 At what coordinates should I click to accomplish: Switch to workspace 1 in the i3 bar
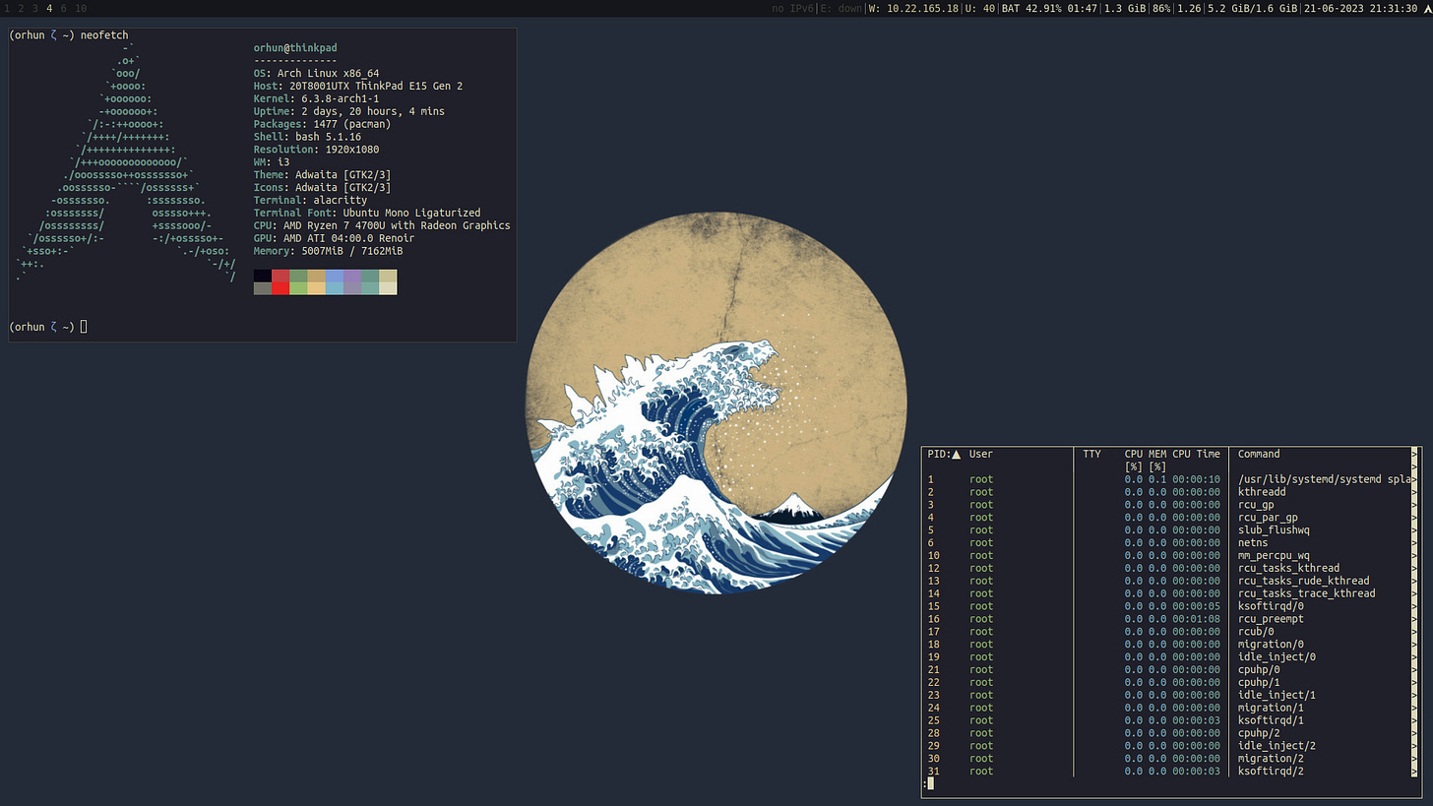(x=7, y=8)
